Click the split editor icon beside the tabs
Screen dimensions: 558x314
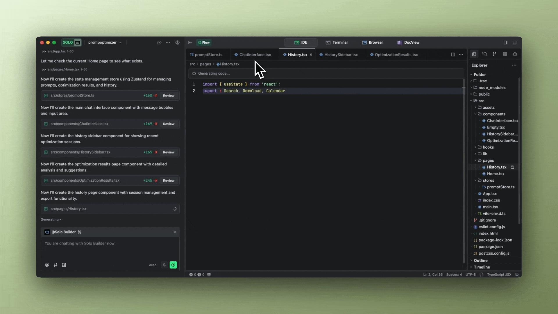click(x=453, y=54)
